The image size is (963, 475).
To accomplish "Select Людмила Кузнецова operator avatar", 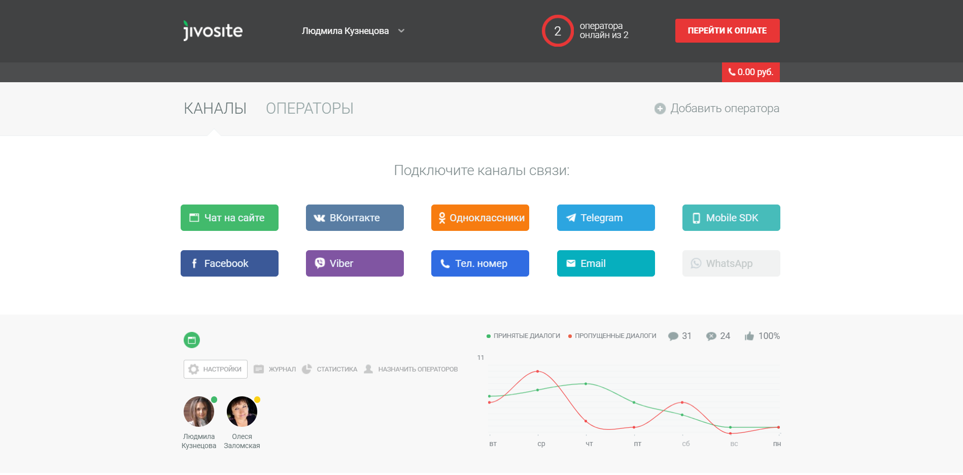I will [199, 412].
